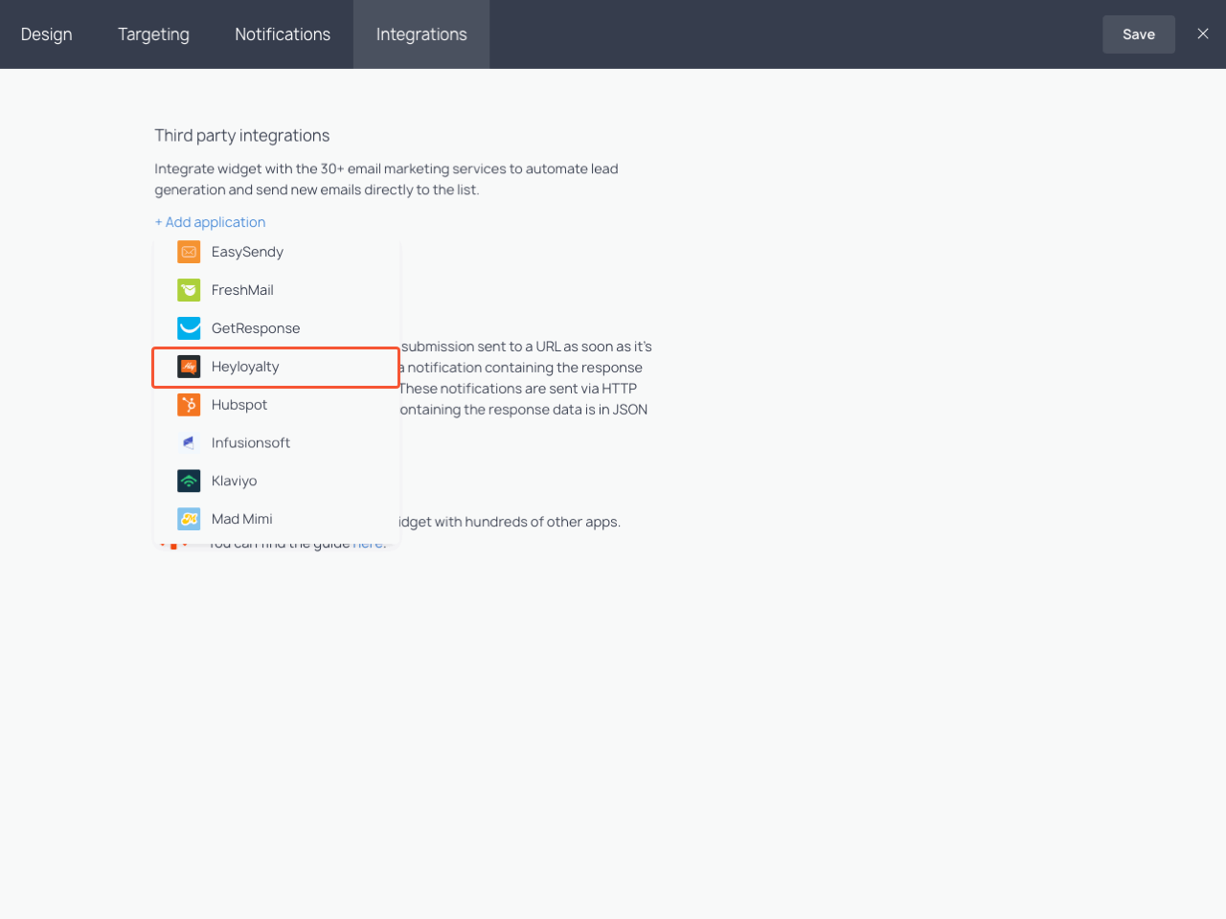Select Heyloyalty from the application list
This screenshot has height=919, width=1226.
(245, 367)
